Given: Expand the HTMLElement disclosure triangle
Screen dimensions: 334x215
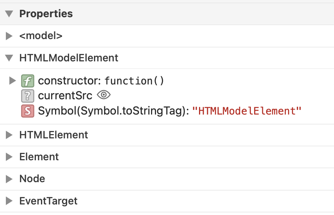Looking at the screenshot, I should 9,135.
